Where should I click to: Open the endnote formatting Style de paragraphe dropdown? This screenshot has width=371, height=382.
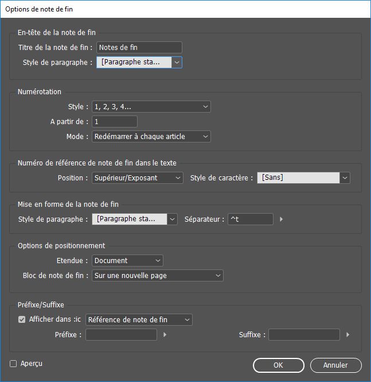(135, 219)
